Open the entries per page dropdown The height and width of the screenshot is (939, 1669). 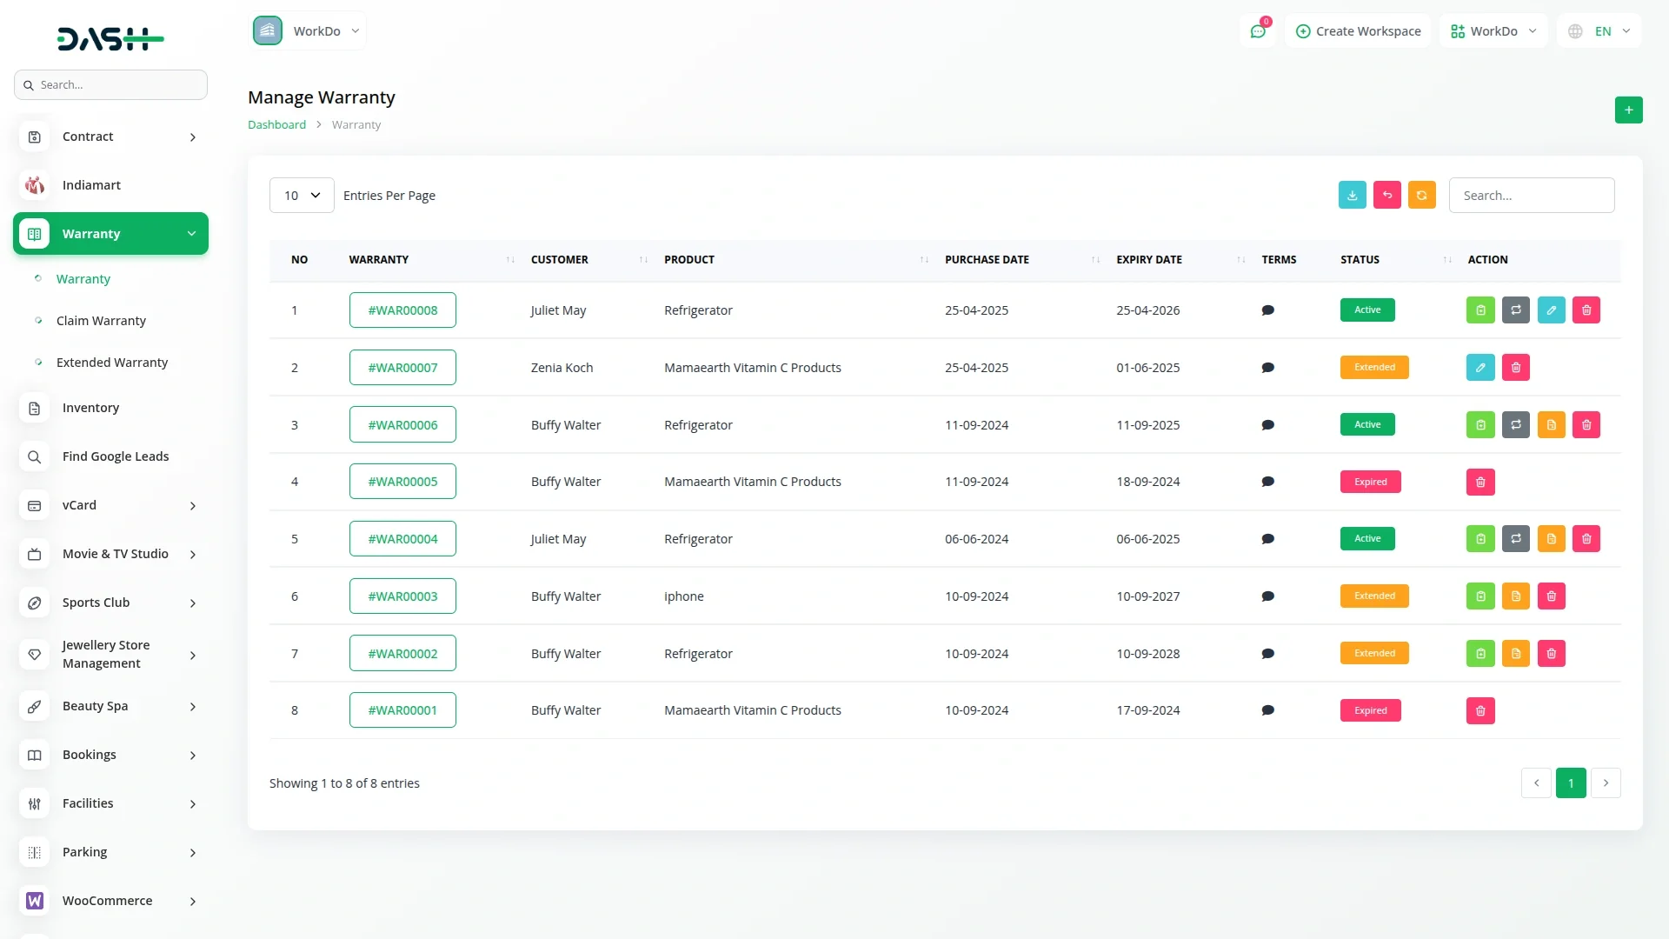click(x=302, y=196)
